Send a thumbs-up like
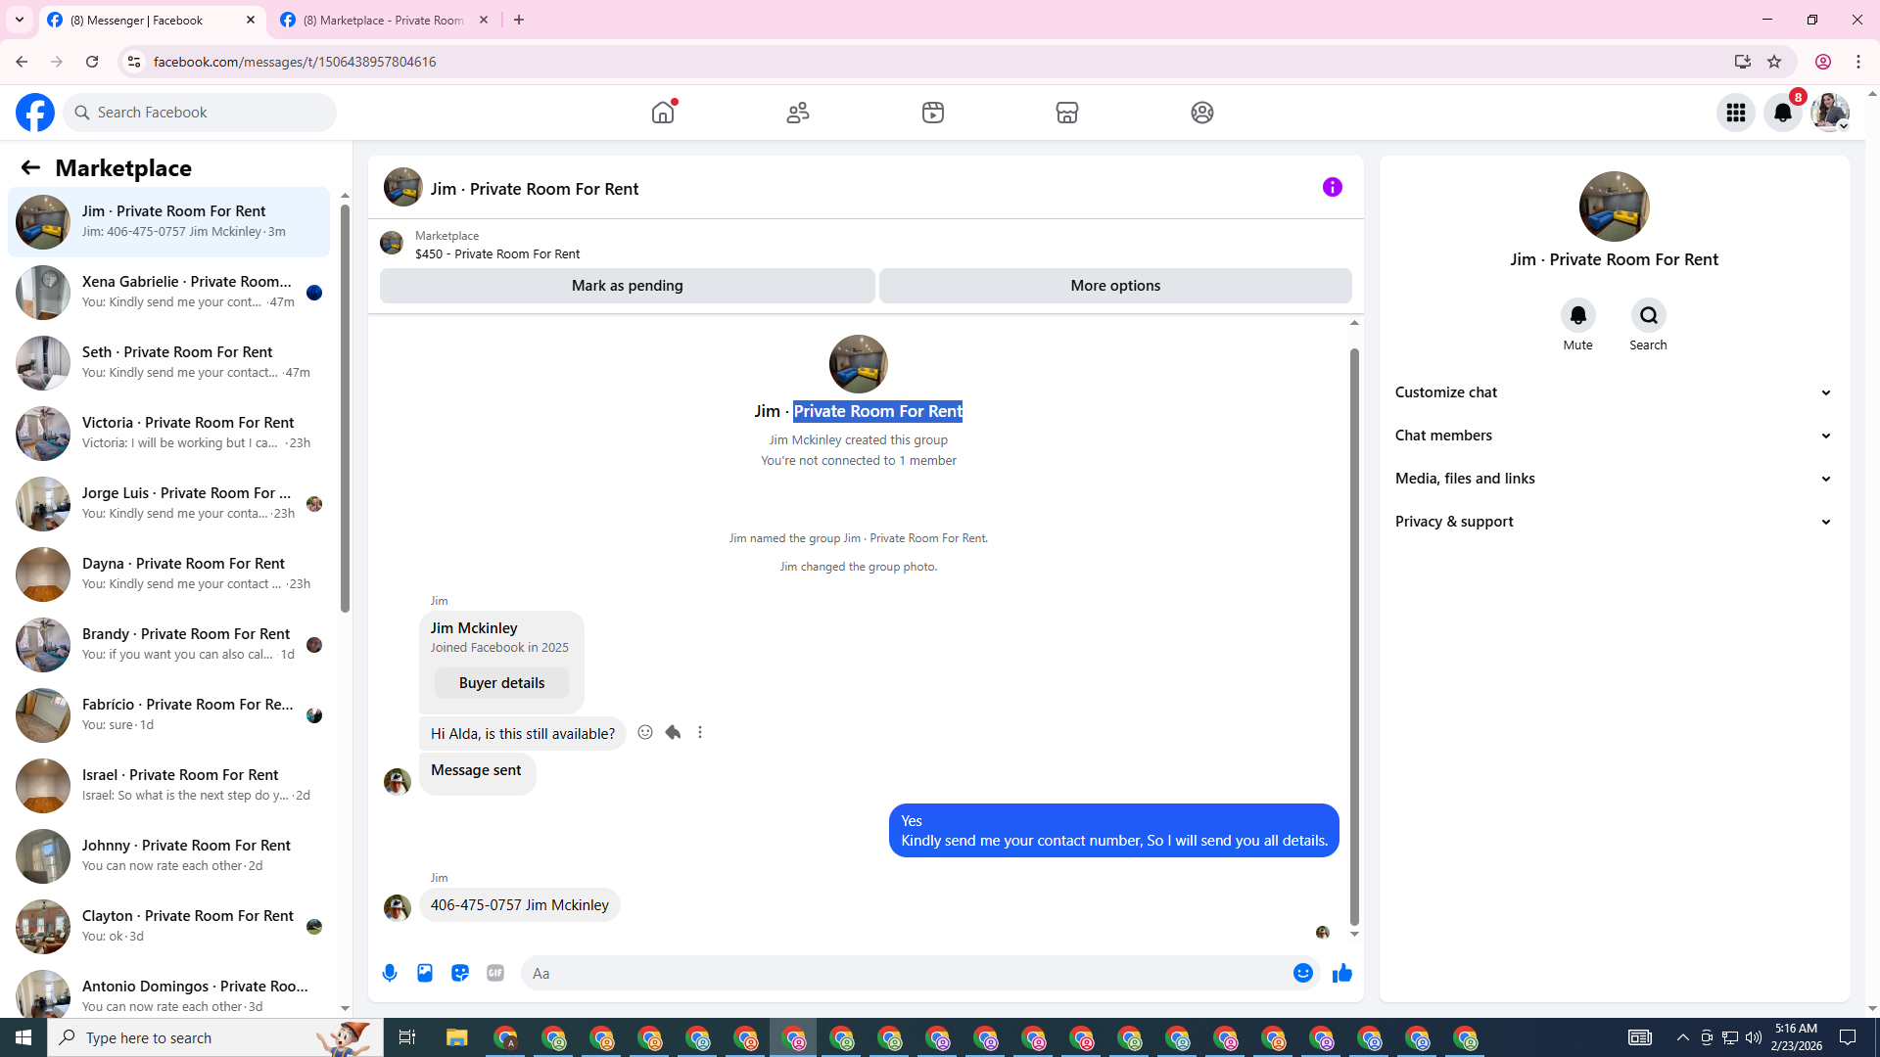 click(1342, 973)
